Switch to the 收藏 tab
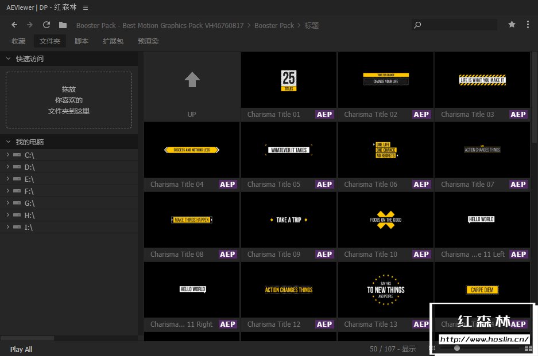Image resolution: width=538 pixels, height=356 pixels. 18,41
